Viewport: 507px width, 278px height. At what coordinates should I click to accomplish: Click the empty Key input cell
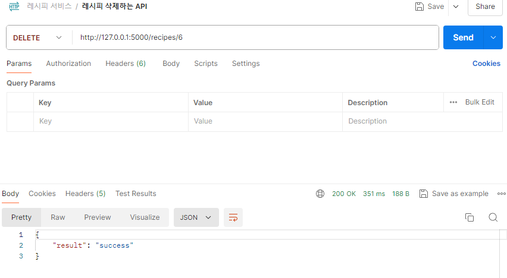pos(111,121)
